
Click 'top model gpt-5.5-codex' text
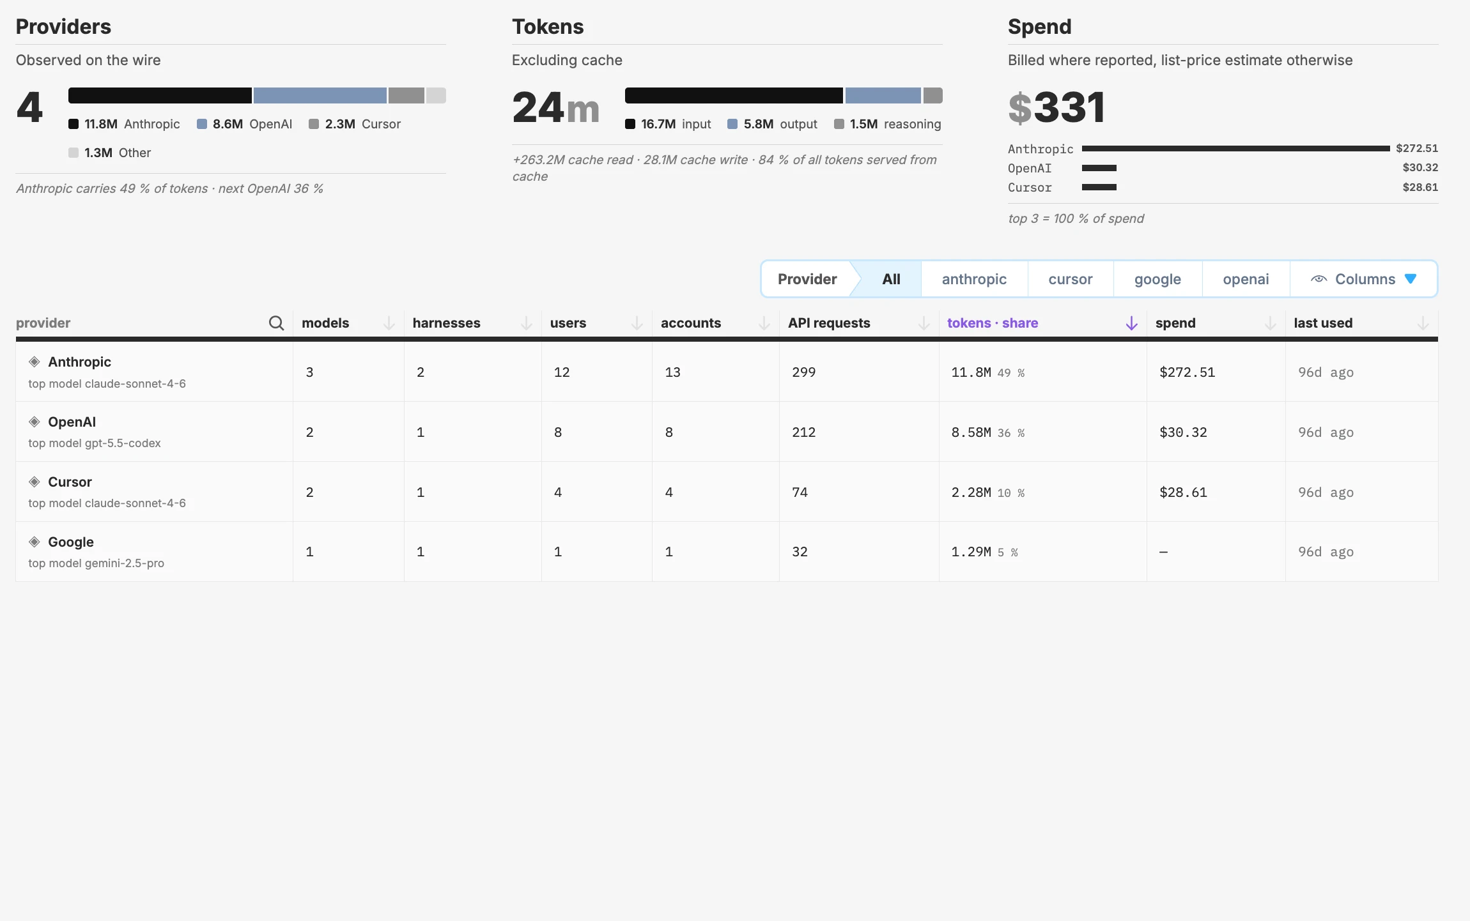point(95,443)
